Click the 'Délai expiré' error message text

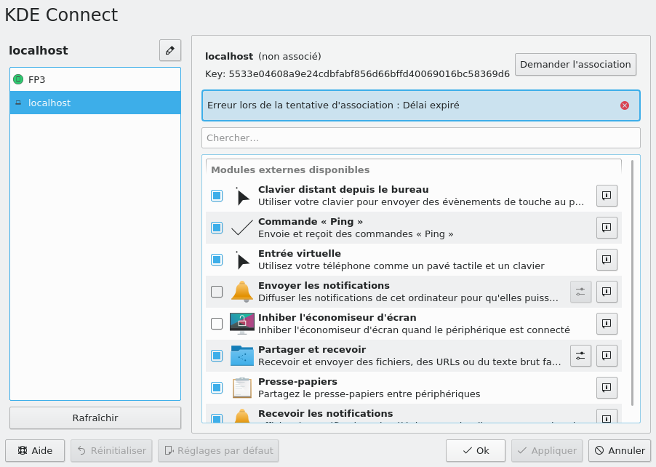click(x=333, y=105)
